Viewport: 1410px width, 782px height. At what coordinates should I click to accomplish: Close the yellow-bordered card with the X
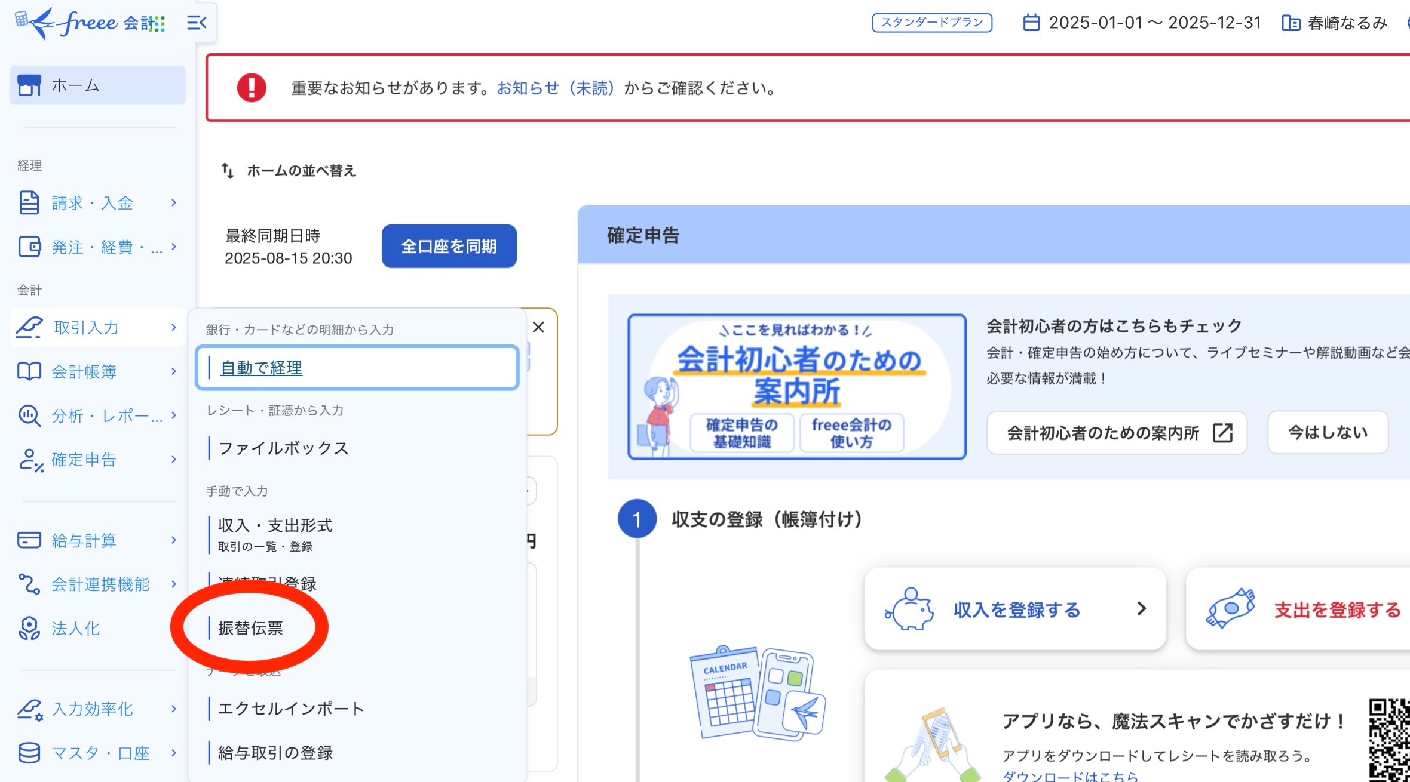tap(538, 327)
